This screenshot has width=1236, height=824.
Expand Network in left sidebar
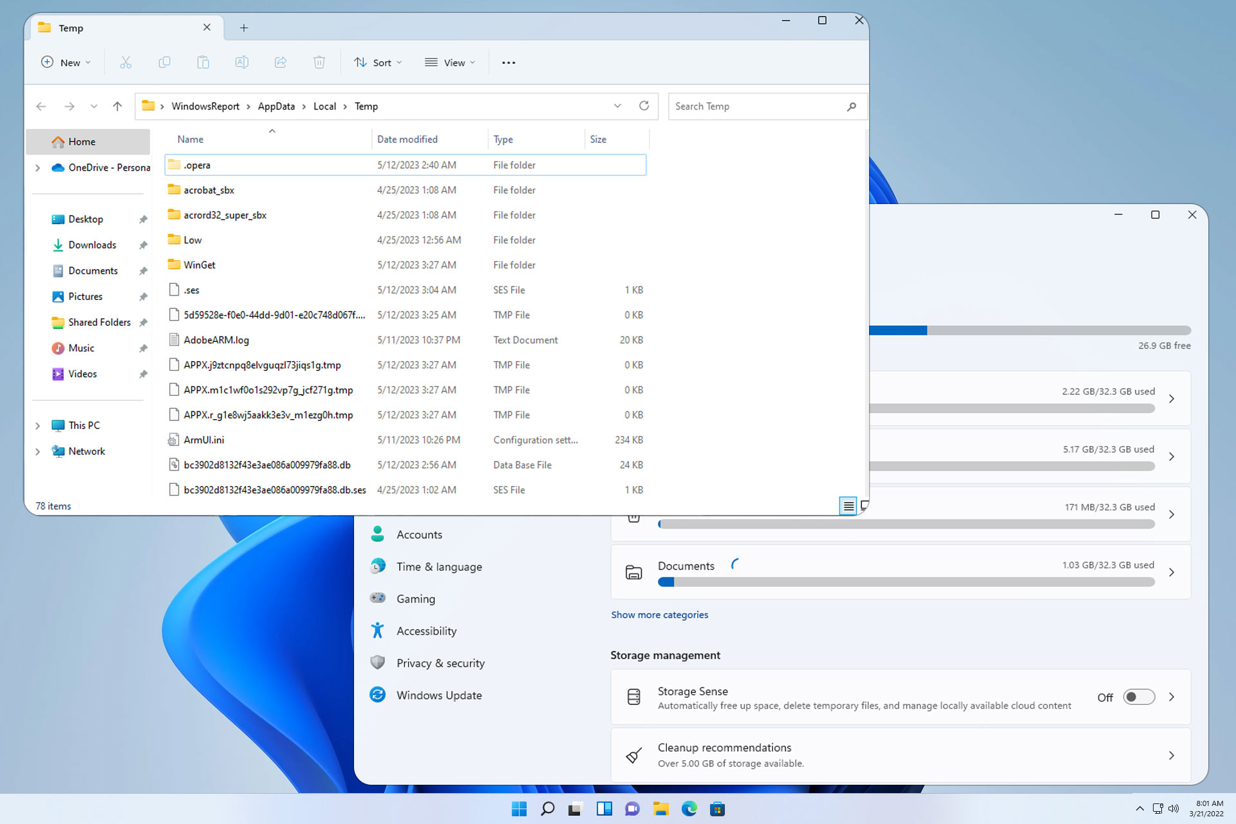(x=38, y=451)
